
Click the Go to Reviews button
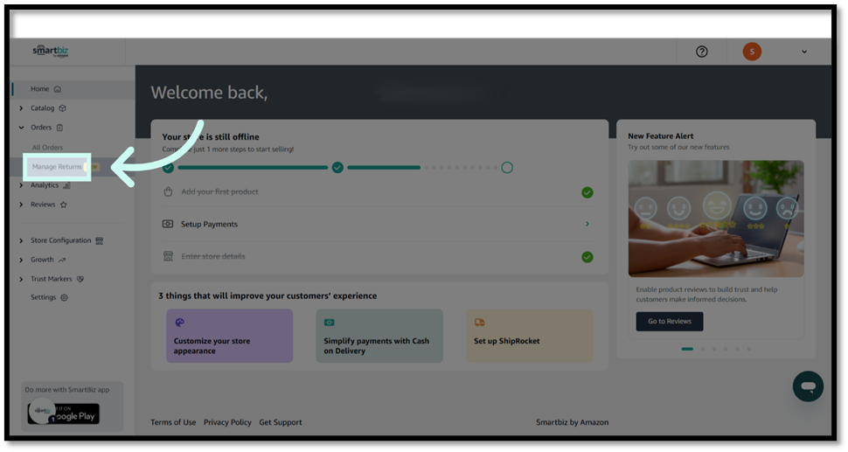[x=669, y=322]
